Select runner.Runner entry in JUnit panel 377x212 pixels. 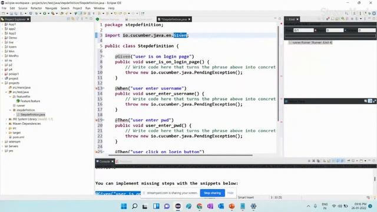point(310,42)
